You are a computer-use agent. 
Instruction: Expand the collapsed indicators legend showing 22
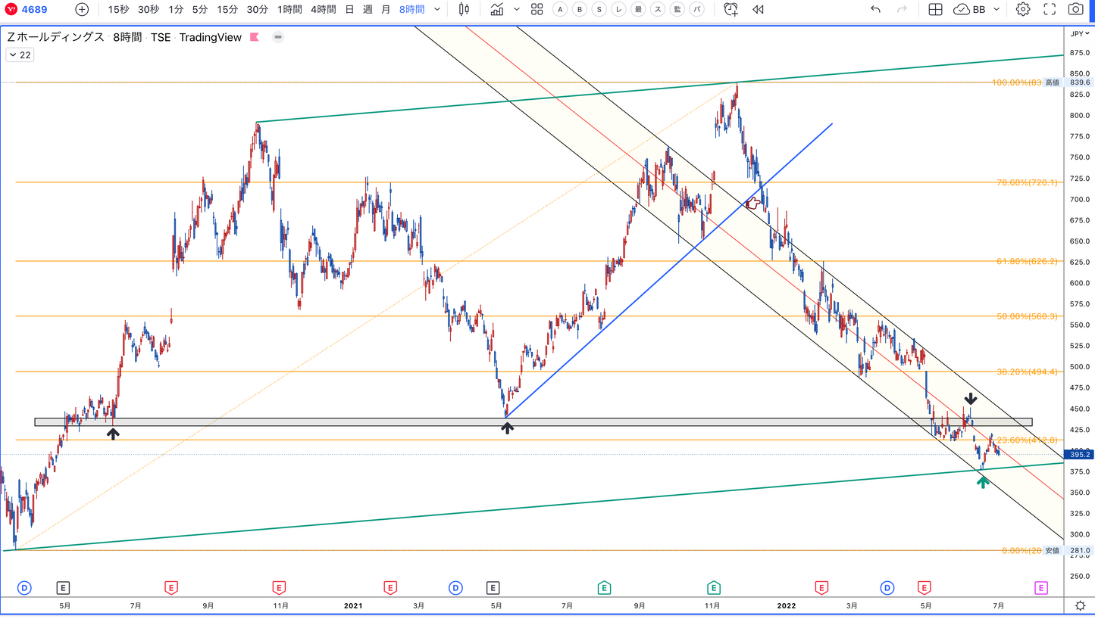pos(19,54)
